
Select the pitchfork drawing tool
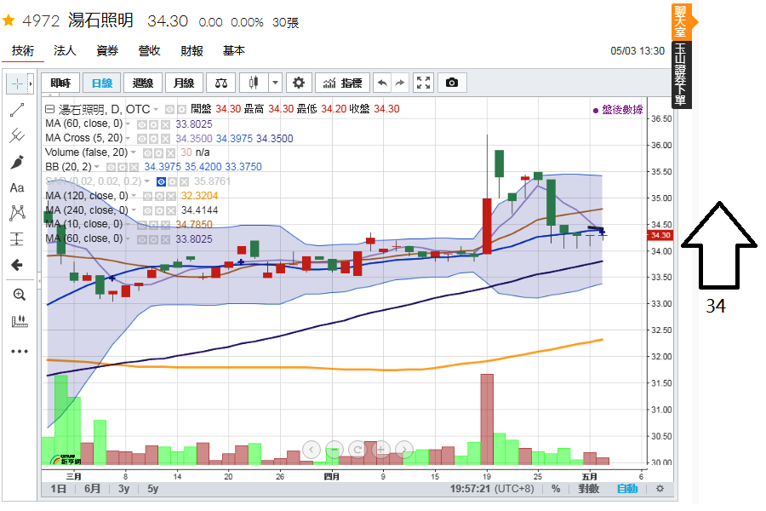(x=17, y=135)
